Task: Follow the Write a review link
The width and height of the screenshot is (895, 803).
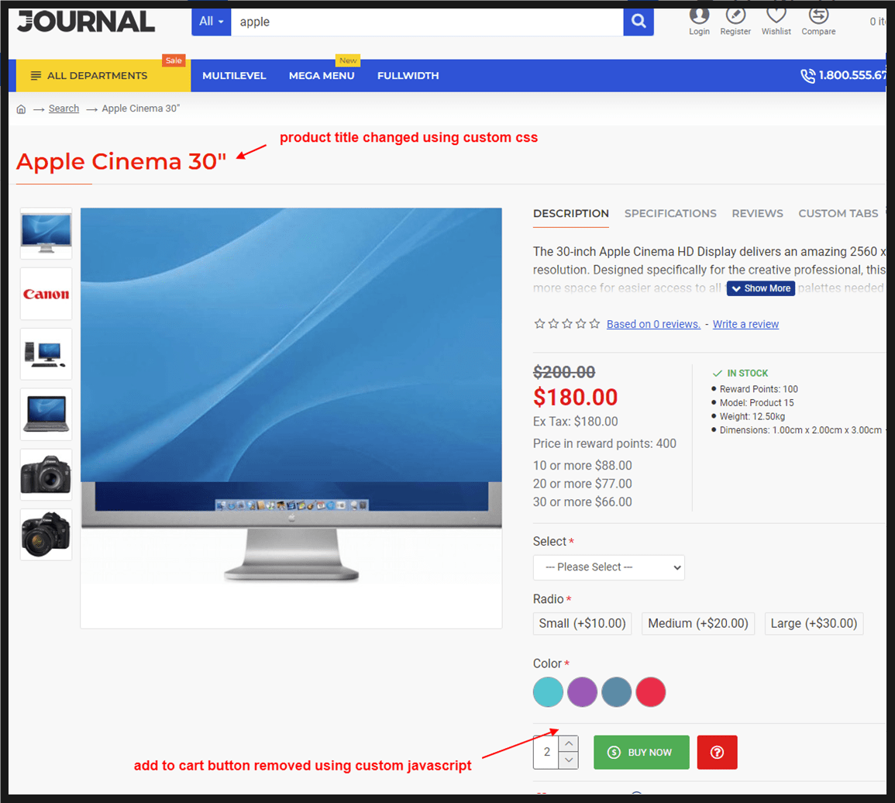Action: pyautogui.click(x=745, y=324)
